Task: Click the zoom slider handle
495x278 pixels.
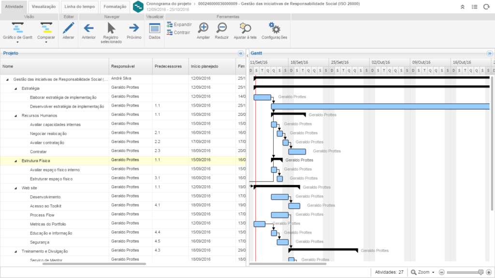Action: pos(480,272)
